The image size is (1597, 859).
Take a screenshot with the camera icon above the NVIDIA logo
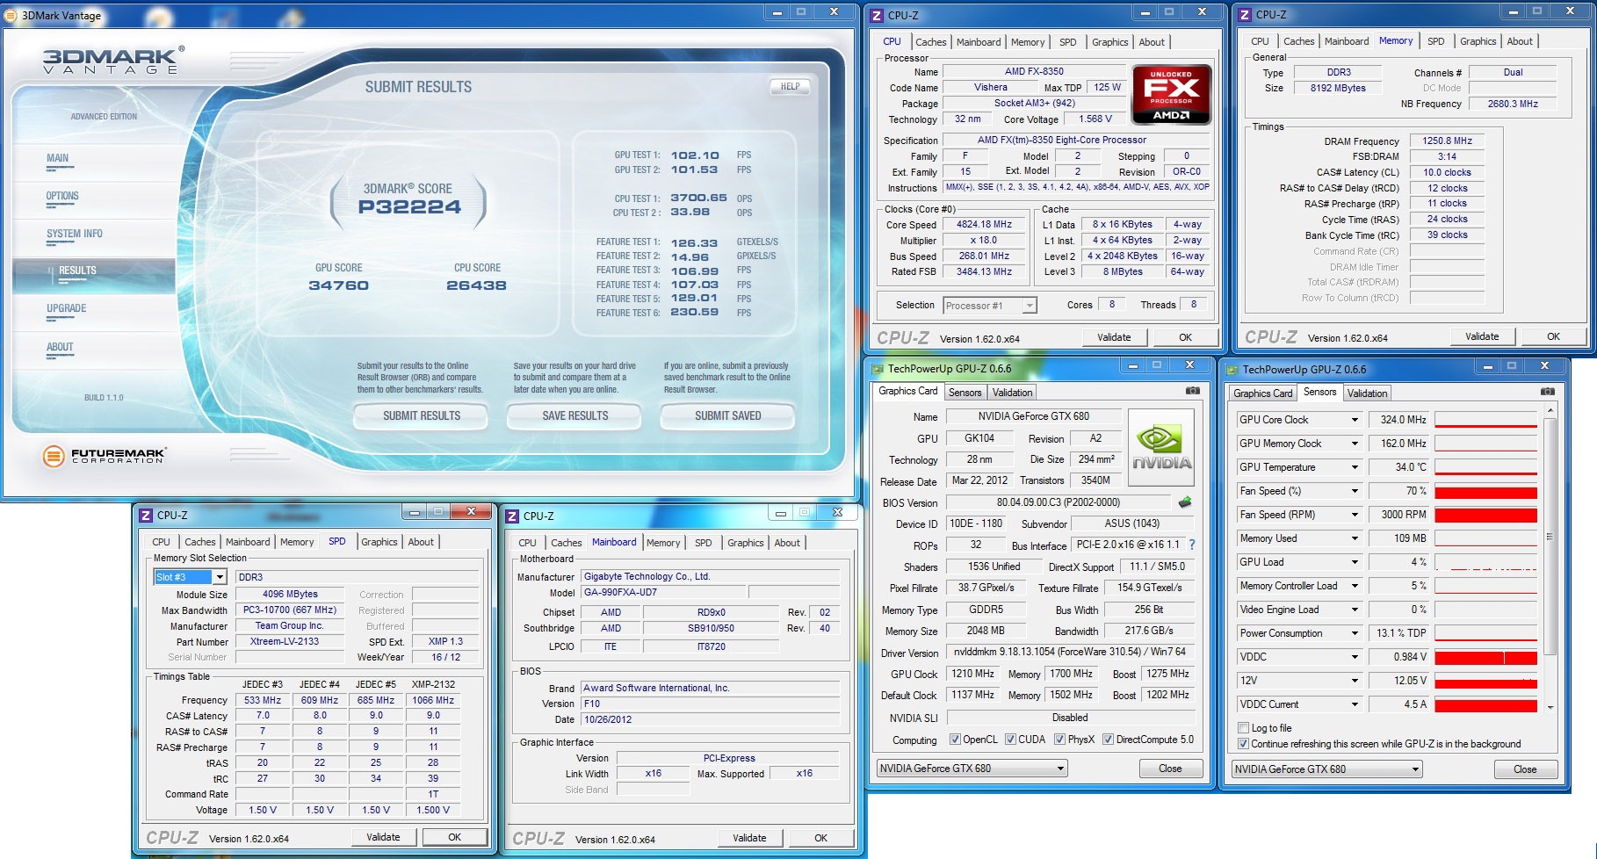(1192, 391)
